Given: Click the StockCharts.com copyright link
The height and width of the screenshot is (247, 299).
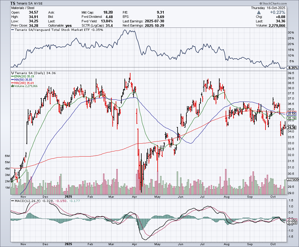Looking at the screenshot, I should [x=282, y=3].
